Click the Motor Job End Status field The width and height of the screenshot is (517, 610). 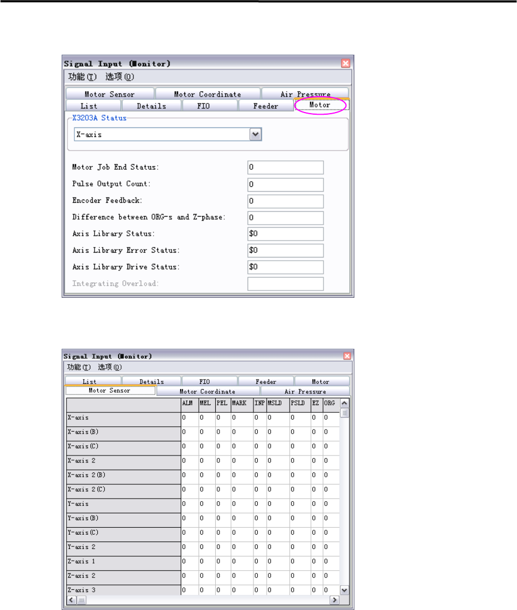click(x=285, y=167)
